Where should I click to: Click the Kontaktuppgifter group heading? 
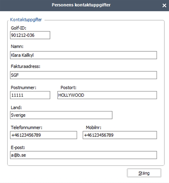(26, 19)
